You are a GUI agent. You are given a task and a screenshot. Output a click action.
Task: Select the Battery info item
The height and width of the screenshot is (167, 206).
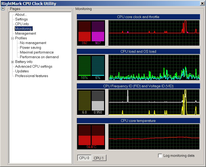24,62
